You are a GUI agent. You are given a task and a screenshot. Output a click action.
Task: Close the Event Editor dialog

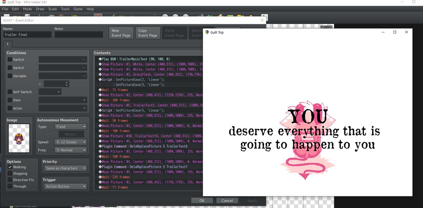click(x=262, y=20)
